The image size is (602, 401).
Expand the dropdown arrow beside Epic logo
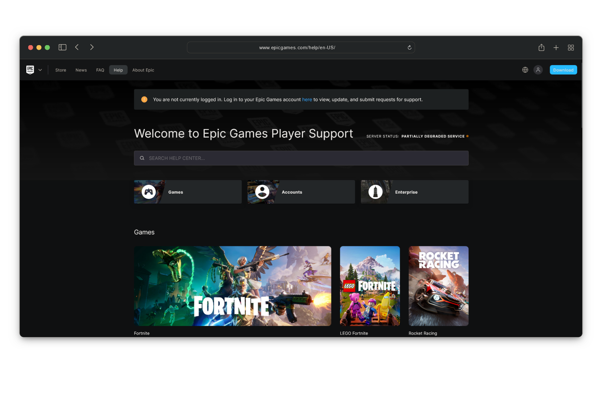[x=40, y=70]
